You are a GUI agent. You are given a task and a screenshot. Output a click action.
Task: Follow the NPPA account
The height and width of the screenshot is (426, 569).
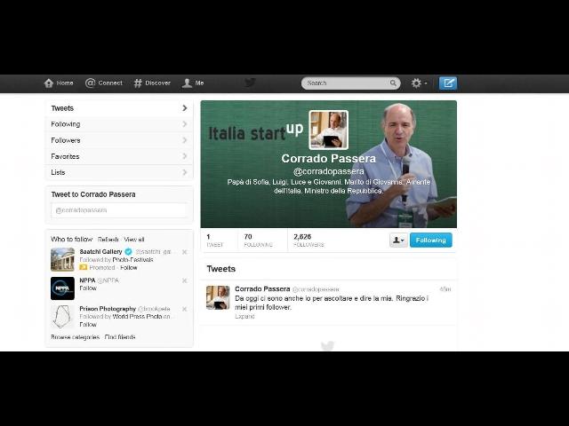[x=88, y=288]
